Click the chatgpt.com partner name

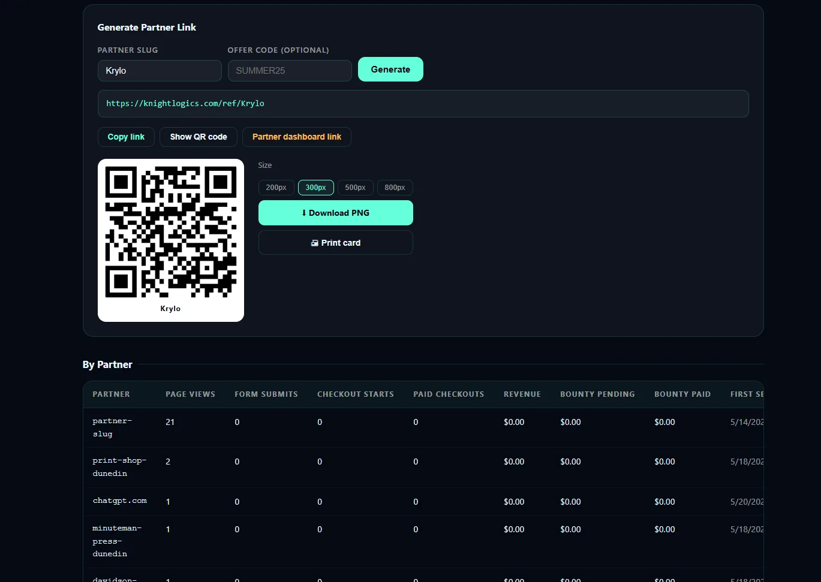tap(119, 501)
